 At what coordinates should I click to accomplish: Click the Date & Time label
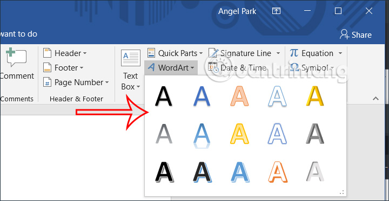pyautogui.click(x=244, y=68)
